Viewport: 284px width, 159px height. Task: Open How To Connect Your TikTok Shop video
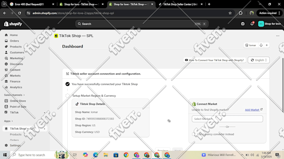point(214,60)
